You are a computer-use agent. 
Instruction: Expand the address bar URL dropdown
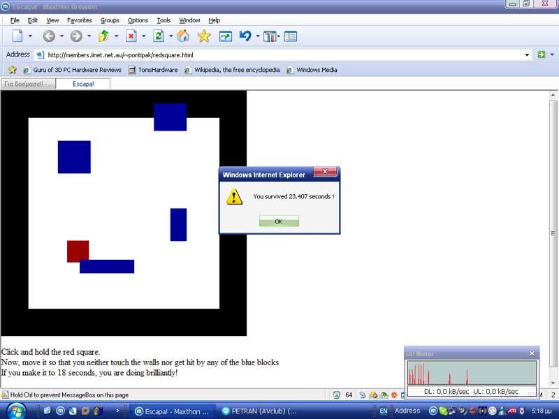(x=527, y=54)
